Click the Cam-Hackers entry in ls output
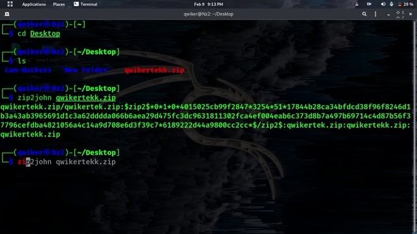Screen dimensions: 417x234 28,70
